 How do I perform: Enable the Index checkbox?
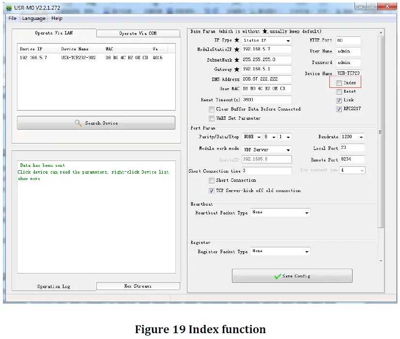[x=339, y=83]
